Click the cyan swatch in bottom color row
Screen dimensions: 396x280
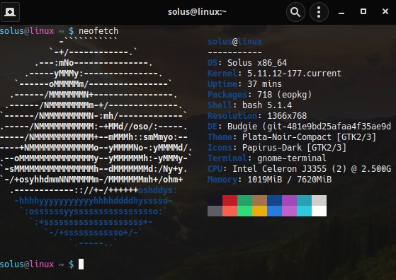point(305,211)
